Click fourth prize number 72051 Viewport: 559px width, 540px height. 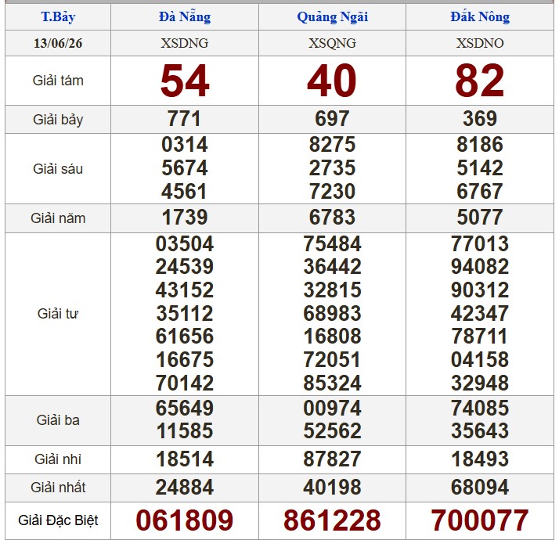click(x=332, y=360)
